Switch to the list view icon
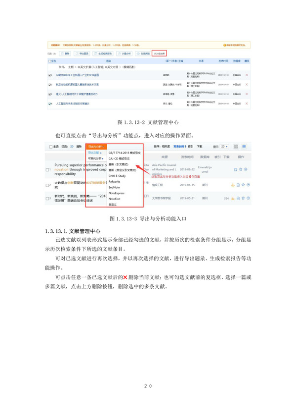The height and width of the screenshot is (420, 296). click(244, 147)
